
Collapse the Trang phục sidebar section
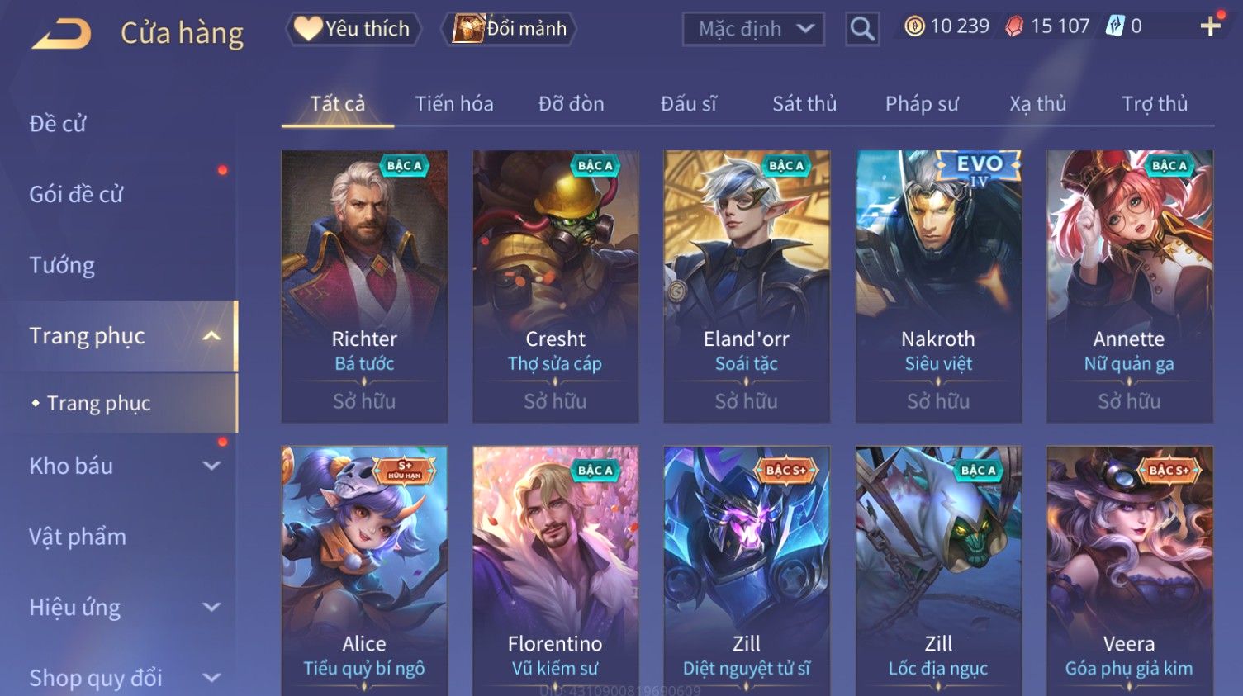[212, 336]
